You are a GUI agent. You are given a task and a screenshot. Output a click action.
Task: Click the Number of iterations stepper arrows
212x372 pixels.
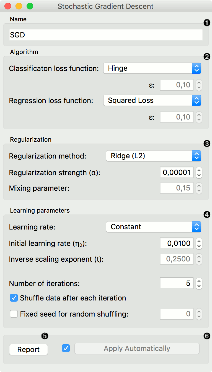click(x=199, y=284)
